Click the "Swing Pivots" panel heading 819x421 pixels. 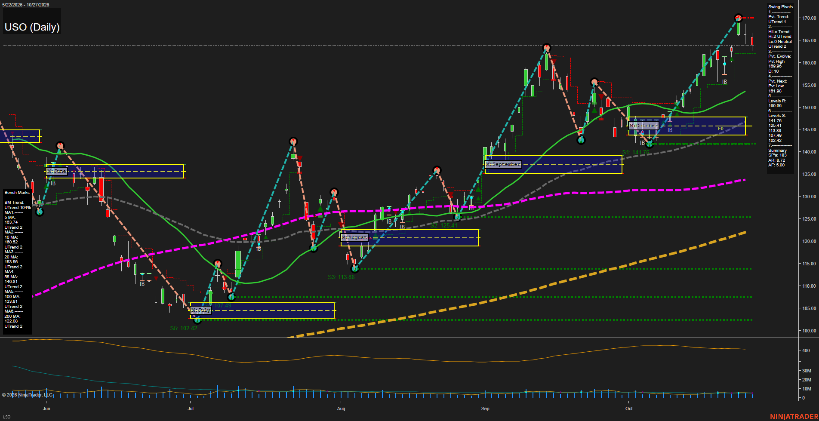[780, 7]
